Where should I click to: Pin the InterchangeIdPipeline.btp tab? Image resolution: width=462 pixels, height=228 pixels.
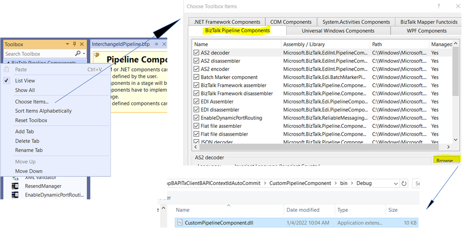point(156,44)
